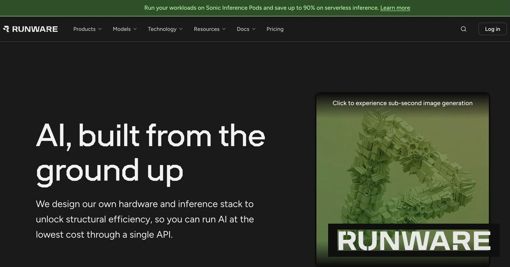Image resolution: width=510 pixels, height=267 pixels.
Task: Click the Sonic Inference Pods banner text
Action: click(261, 8)
